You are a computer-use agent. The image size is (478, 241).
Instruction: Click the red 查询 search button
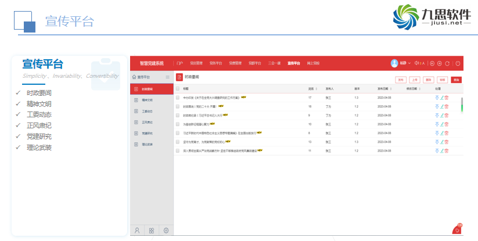tap(457, 80)
